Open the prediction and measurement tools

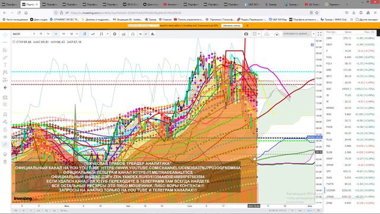(x=5, y=80)
